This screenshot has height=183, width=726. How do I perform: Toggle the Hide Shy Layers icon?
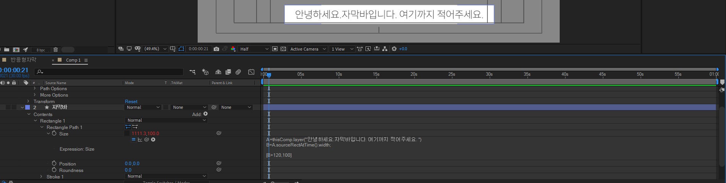[218, 72]
